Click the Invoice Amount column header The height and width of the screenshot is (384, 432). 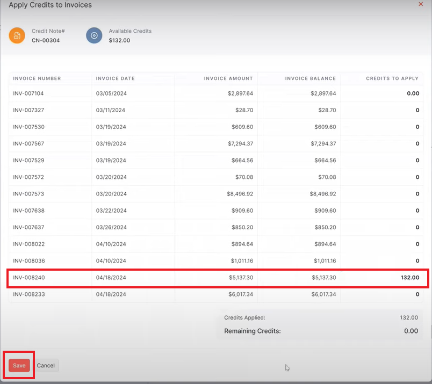(228, 78)
